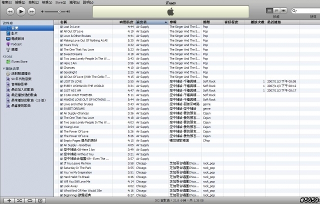320x204 pixels.
Task: Select the Saturday In The Park song title
Action: click(x=77, y=168)
